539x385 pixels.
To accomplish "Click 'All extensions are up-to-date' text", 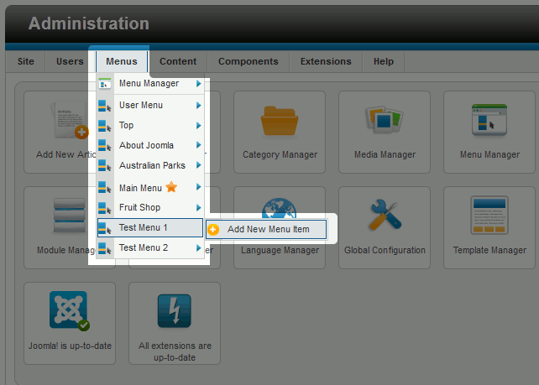I will (x=175, y=351).
